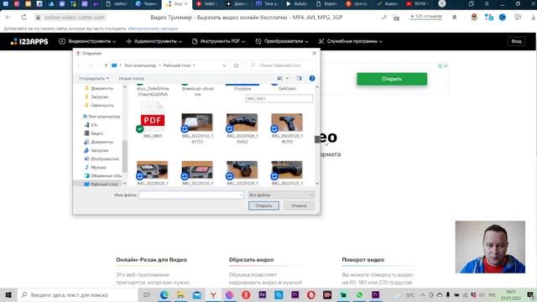
Task: Bookmark this page icon
Action: [455, 17]
